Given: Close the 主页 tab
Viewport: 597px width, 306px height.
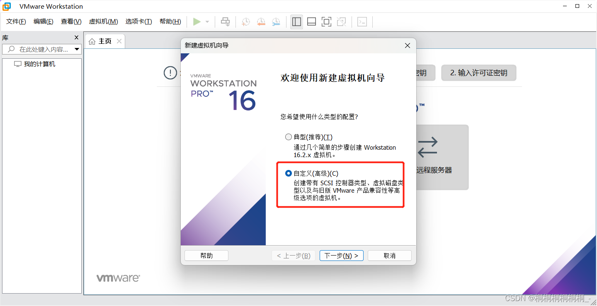Looking at the screenshot, I should [x=119, y=41].
